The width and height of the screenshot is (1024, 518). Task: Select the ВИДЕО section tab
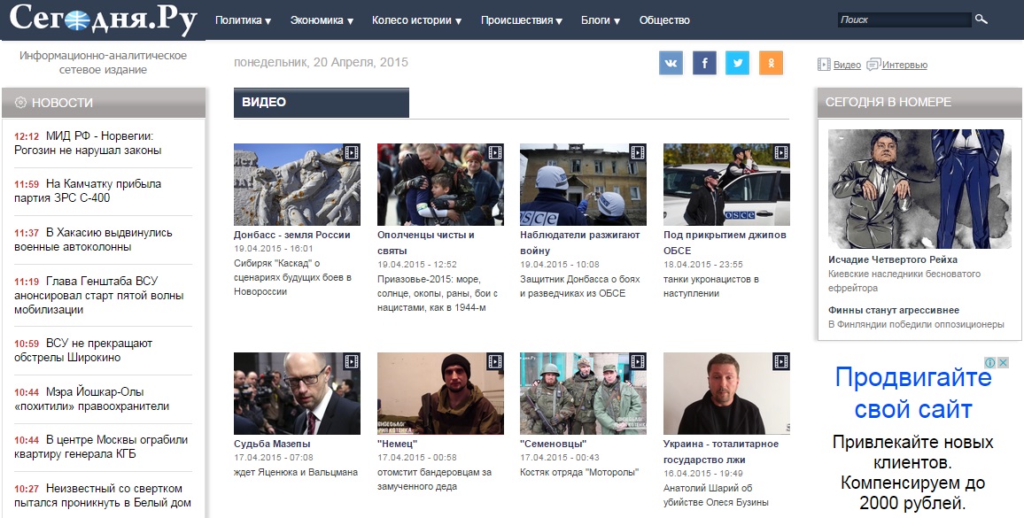[x=322, y=103]
